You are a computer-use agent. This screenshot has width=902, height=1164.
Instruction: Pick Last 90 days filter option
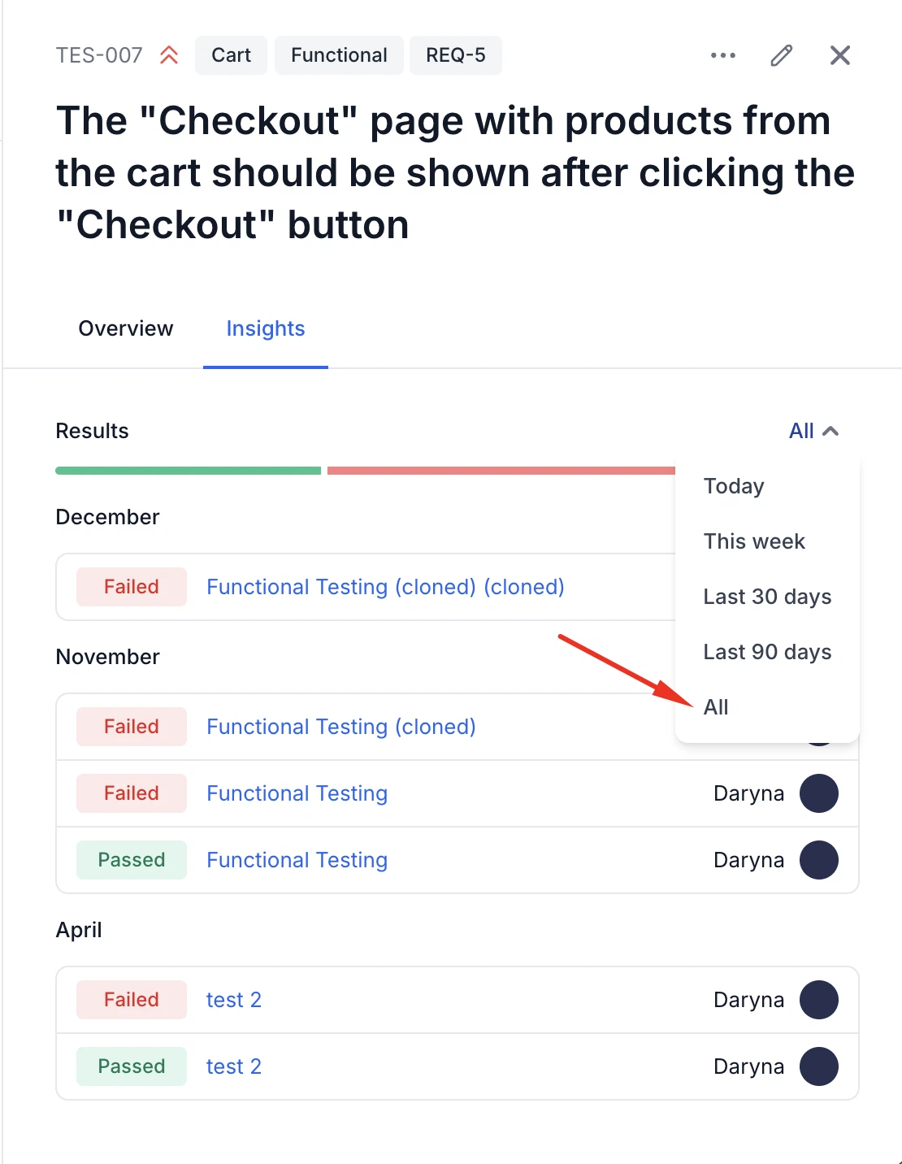coord(767,652)
